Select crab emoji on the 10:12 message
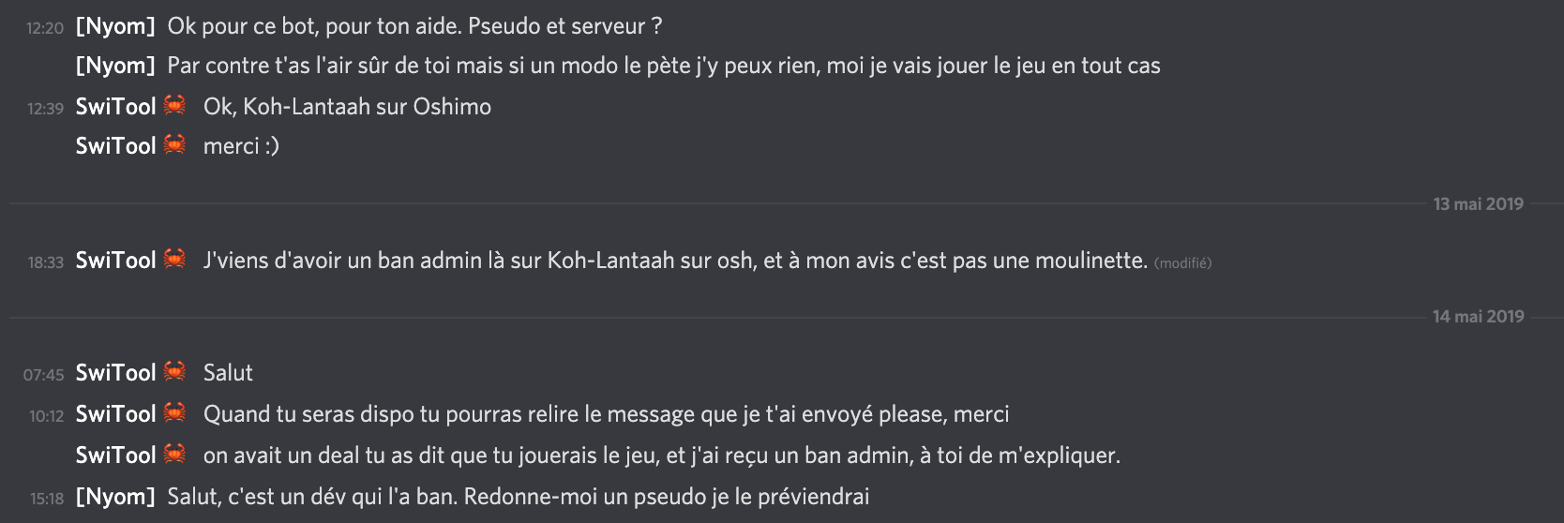The width and height of the screenshot is (1564, 523). 174,412
